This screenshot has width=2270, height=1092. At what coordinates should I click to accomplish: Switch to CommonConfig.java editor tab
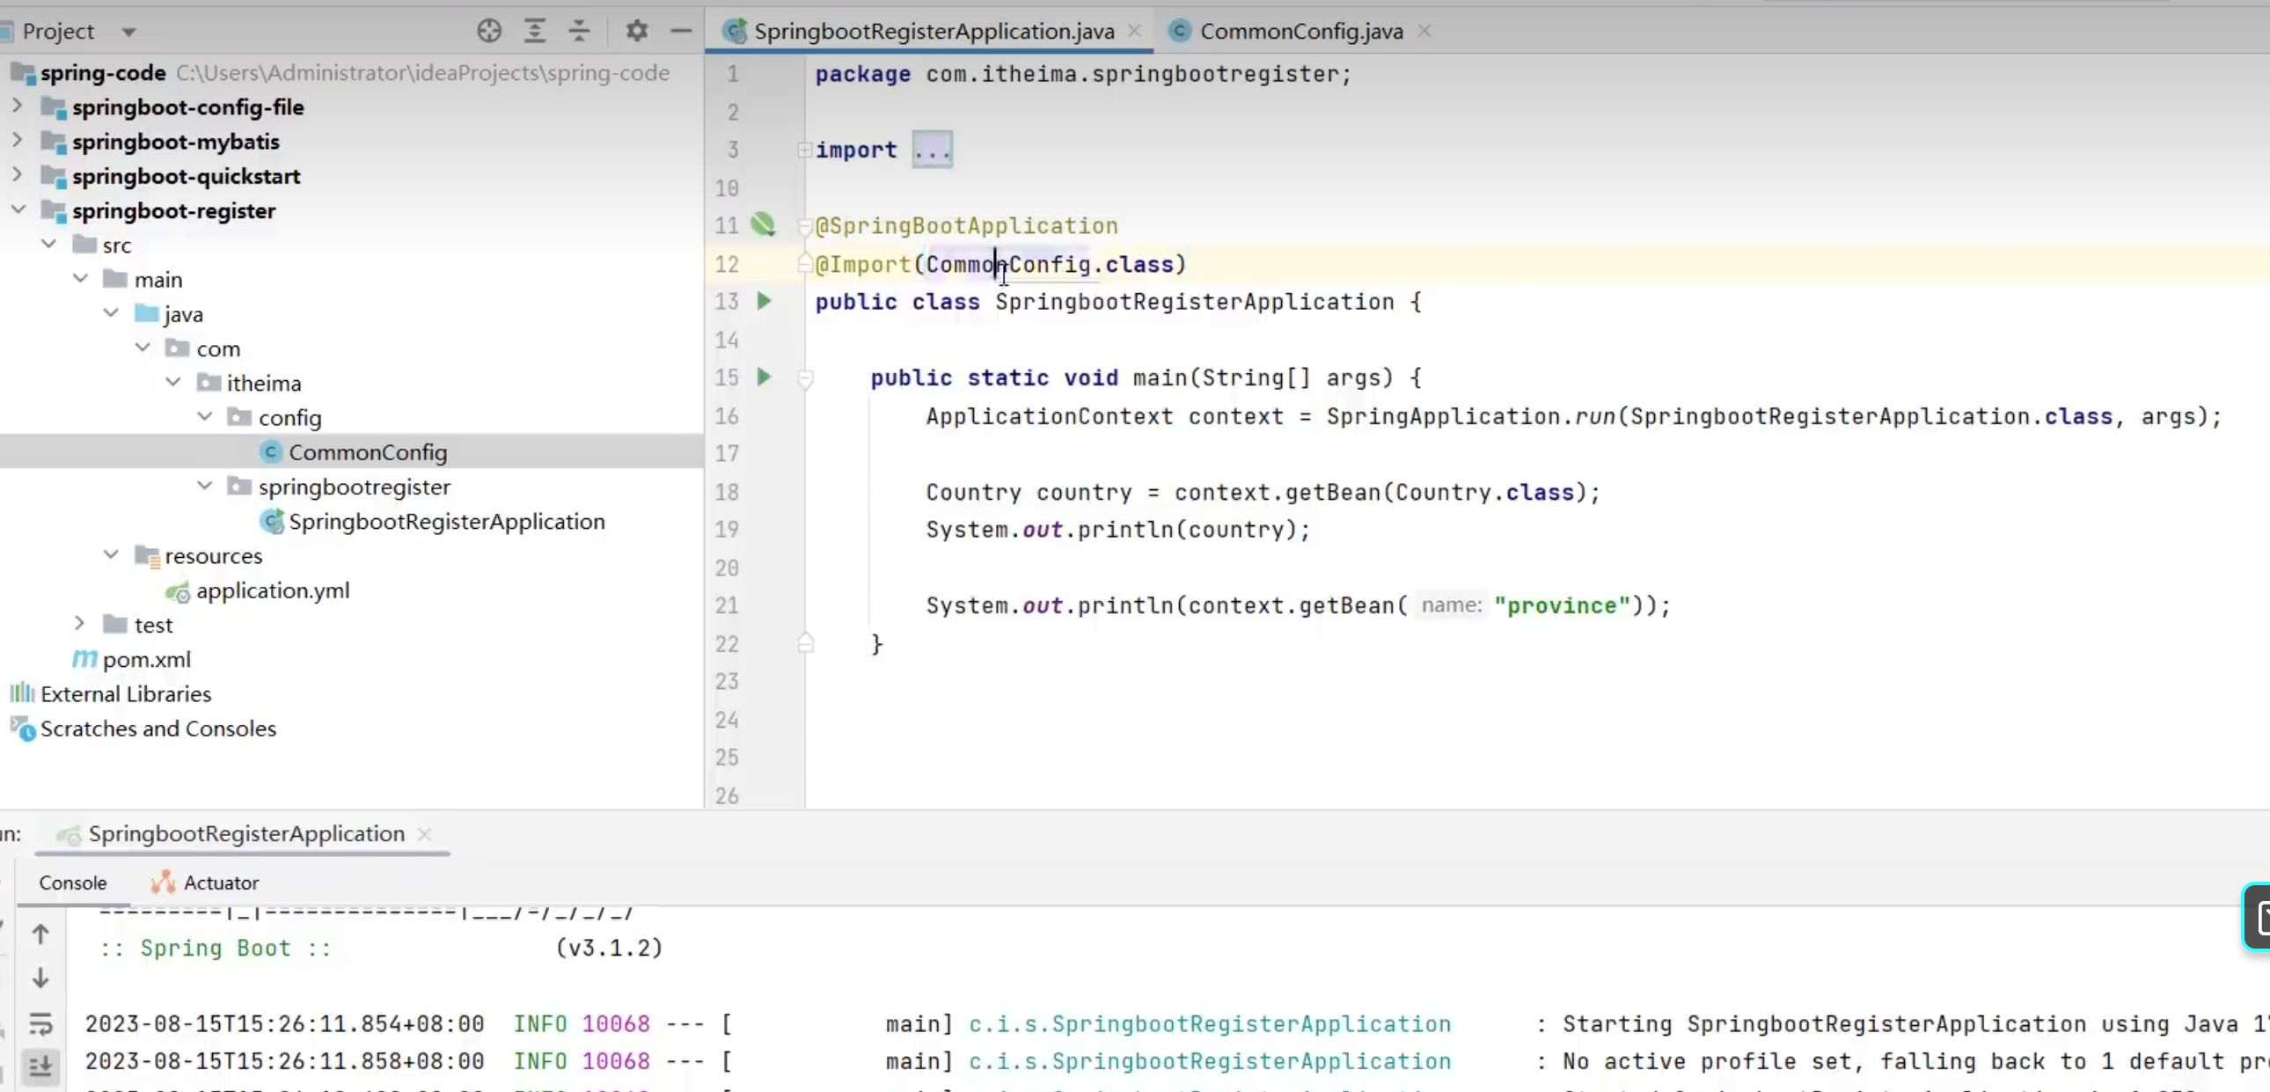1300,31
